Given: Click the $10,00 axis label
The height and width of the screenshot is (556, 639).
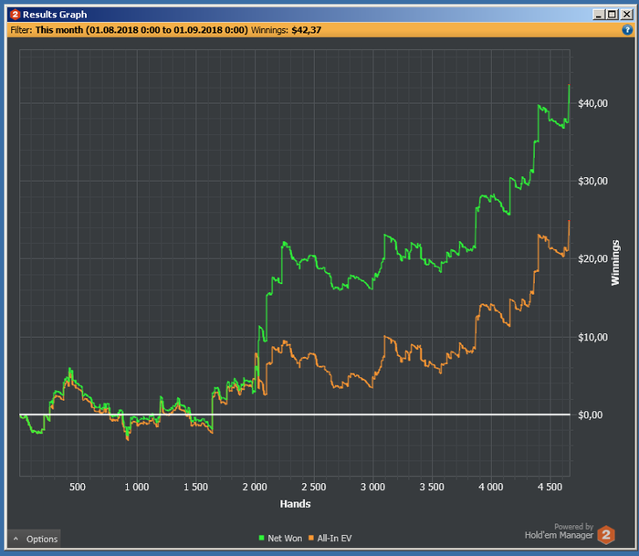Looking at the screenshot, I should point(592,337).
